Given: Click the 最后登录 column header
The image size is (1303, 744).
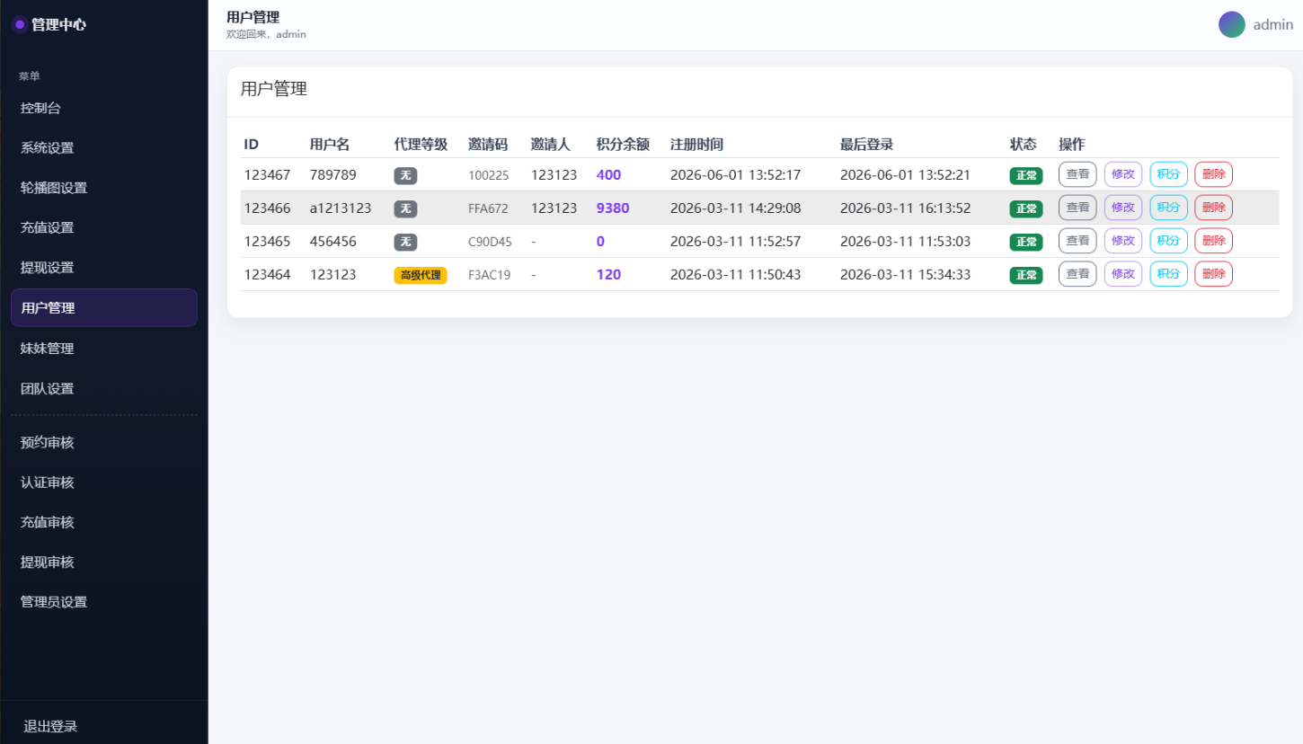Looking at the screenshot, I should tap(867, 145).
